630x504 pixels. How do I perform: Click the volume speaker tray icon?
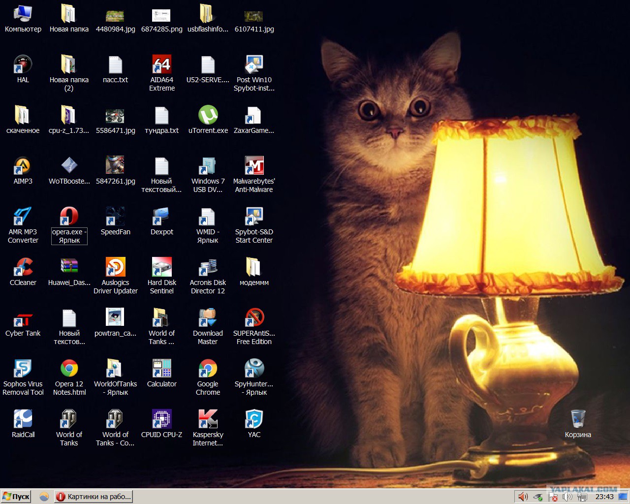click(523, 497)
